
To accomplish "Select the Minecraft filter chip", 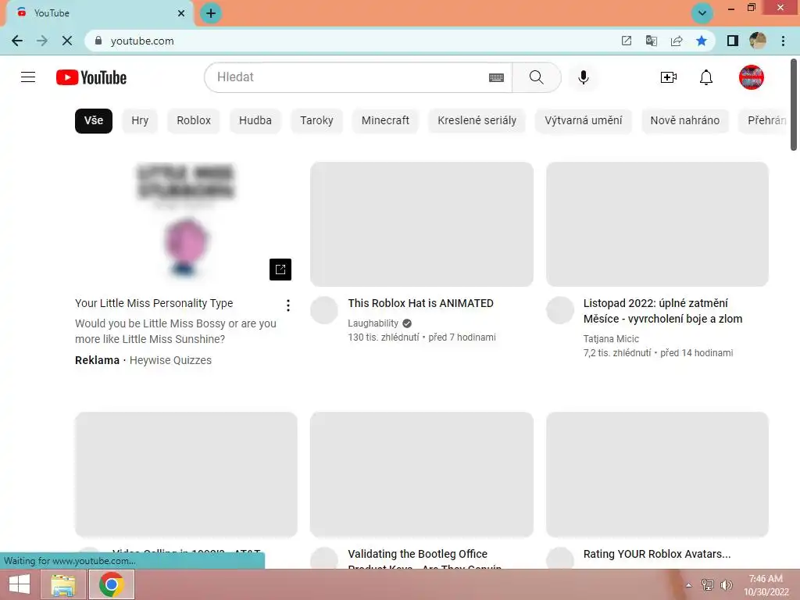I will pyautogui.click(x=385, y=121).
